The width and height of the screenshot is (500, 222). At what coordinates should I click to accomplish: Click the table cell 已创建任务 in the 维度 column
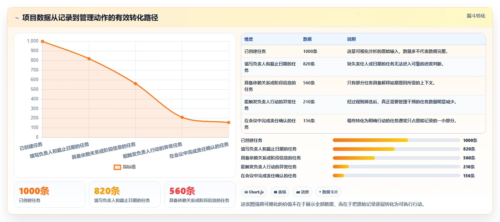tap(255, 51)
